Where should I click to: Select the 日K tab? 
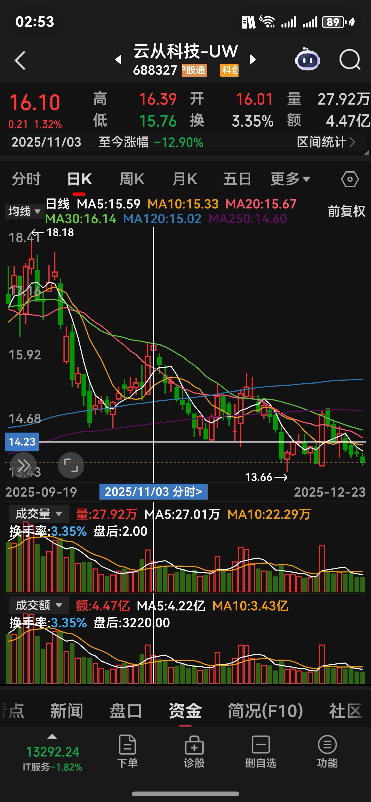(x=79, y=179)
